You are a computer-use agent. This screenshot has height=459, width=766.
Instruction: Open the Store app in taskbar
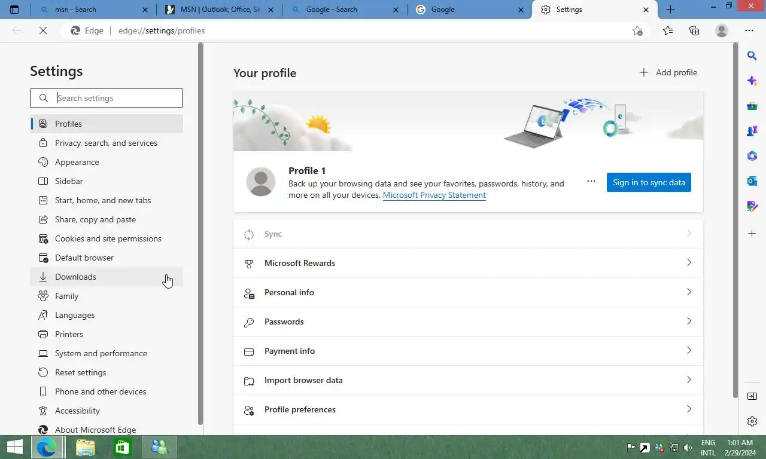point(122,447)
